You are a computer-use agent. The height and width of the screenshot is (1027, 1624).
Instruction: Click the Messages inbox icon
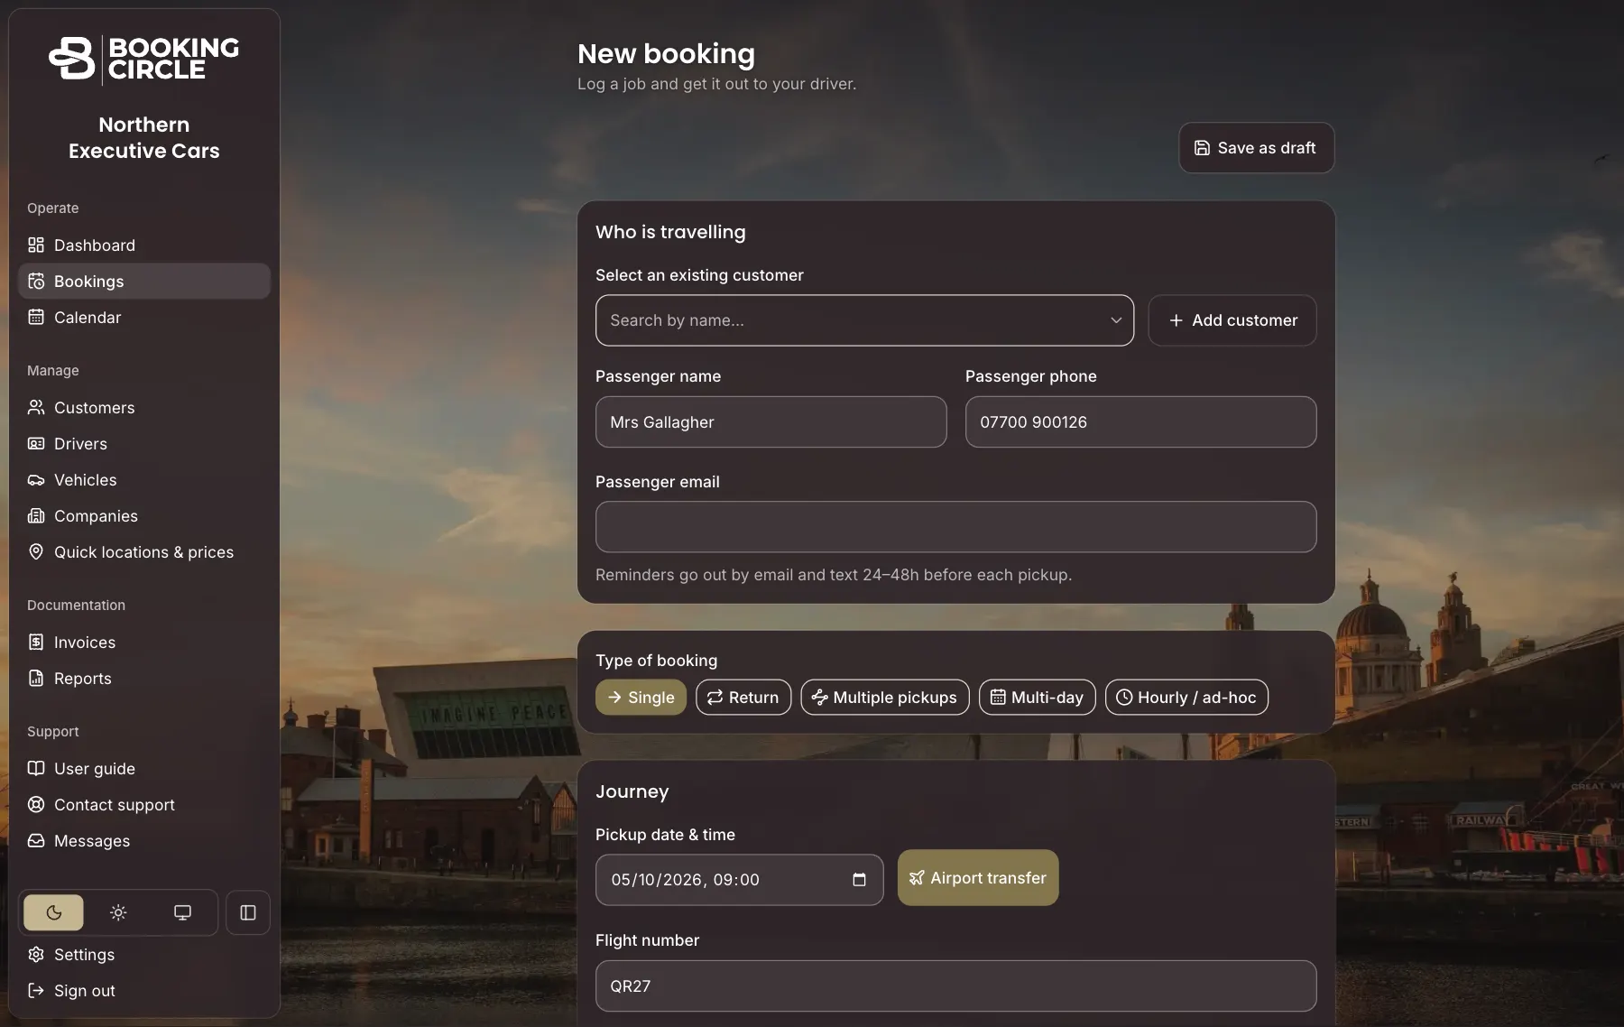click(36, 841)
